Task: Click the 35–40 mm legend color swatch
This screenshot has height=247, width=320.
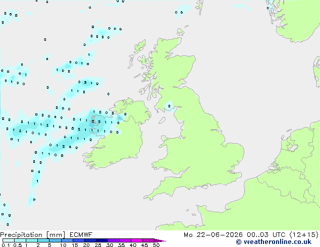Action: pos(125,240)
